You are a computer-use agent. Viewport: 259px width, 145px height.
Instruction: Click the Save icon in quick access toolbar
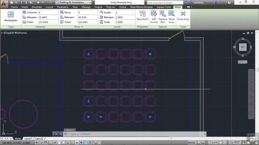(x=21, y=2)
